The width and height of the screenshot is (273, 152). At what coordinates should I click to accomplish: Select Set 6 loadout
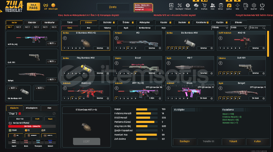tap(54, 27)
